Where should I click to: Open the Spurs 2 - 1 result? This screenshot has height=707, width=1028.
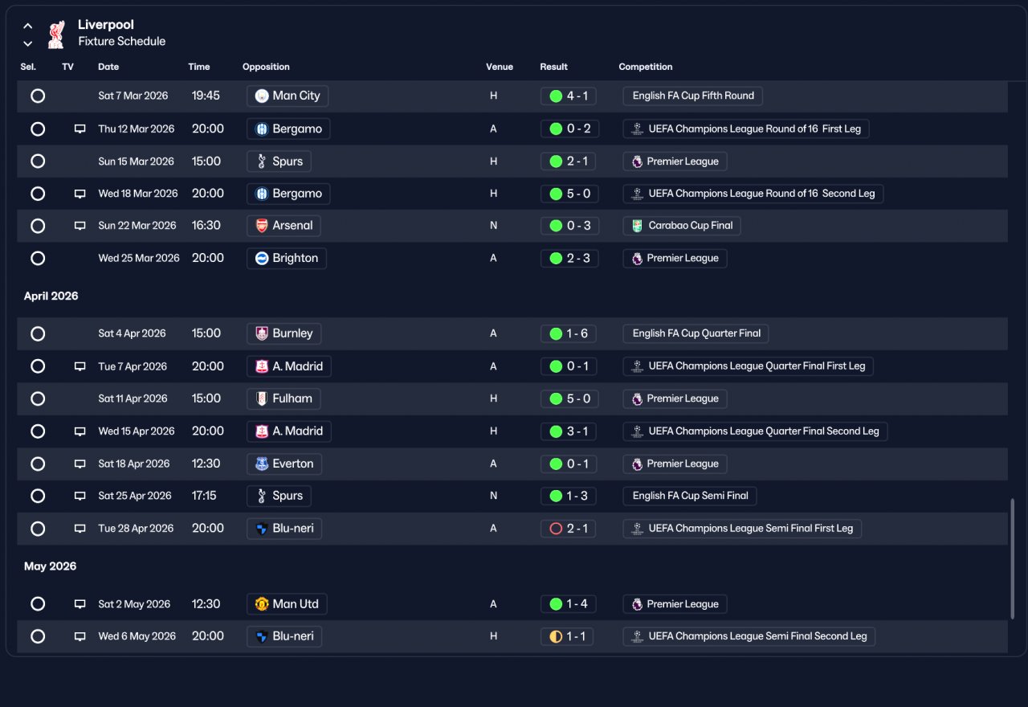click(569, 161)
